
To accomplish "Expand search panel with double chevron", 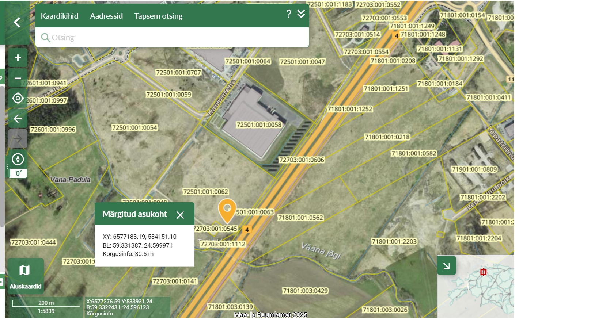I will tap(301, 14).
